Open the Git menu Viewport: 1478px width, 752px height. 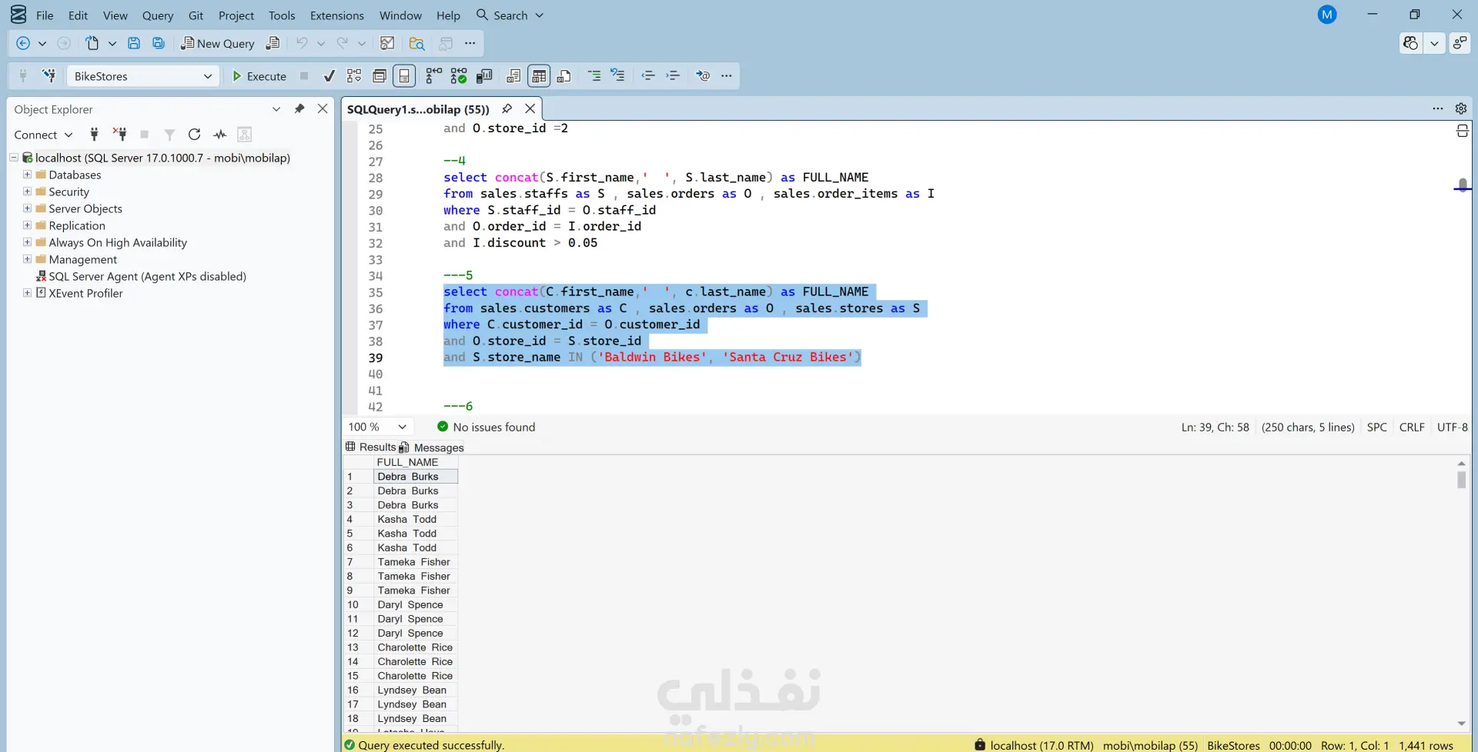click(196, 15)
